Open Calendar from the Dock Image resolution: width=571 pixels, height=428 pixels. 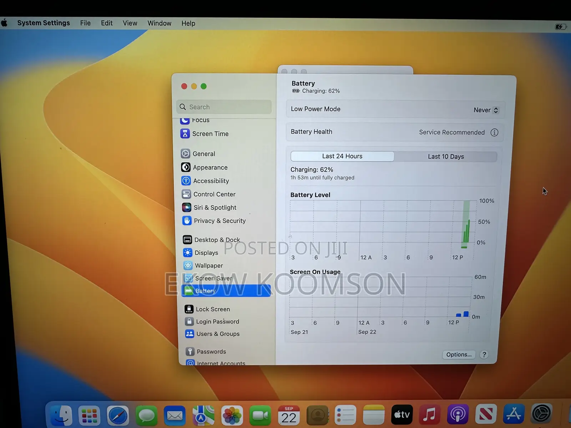pyautogui.click(x=289, y=416)
